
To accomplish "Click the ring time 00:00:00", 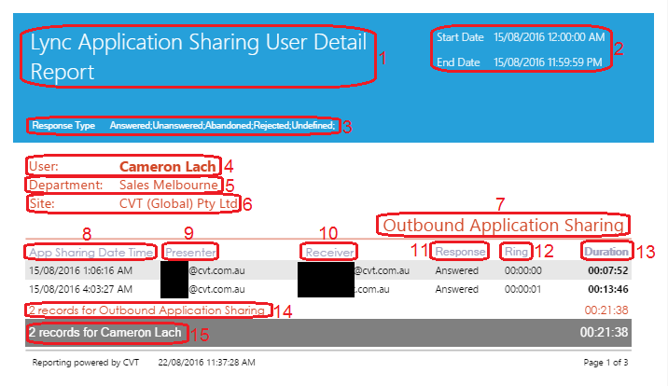I will [x=523, y=270].
